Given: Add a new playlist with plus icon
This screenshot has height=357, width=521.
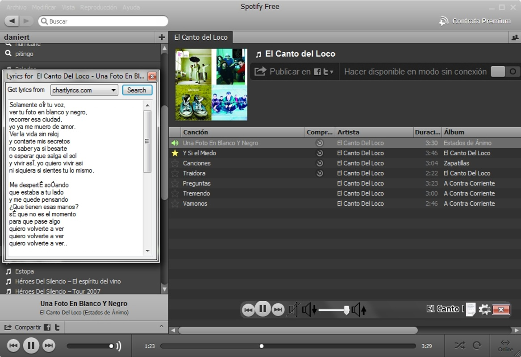Looking at the screenshot, I should [x=162, y=37].
